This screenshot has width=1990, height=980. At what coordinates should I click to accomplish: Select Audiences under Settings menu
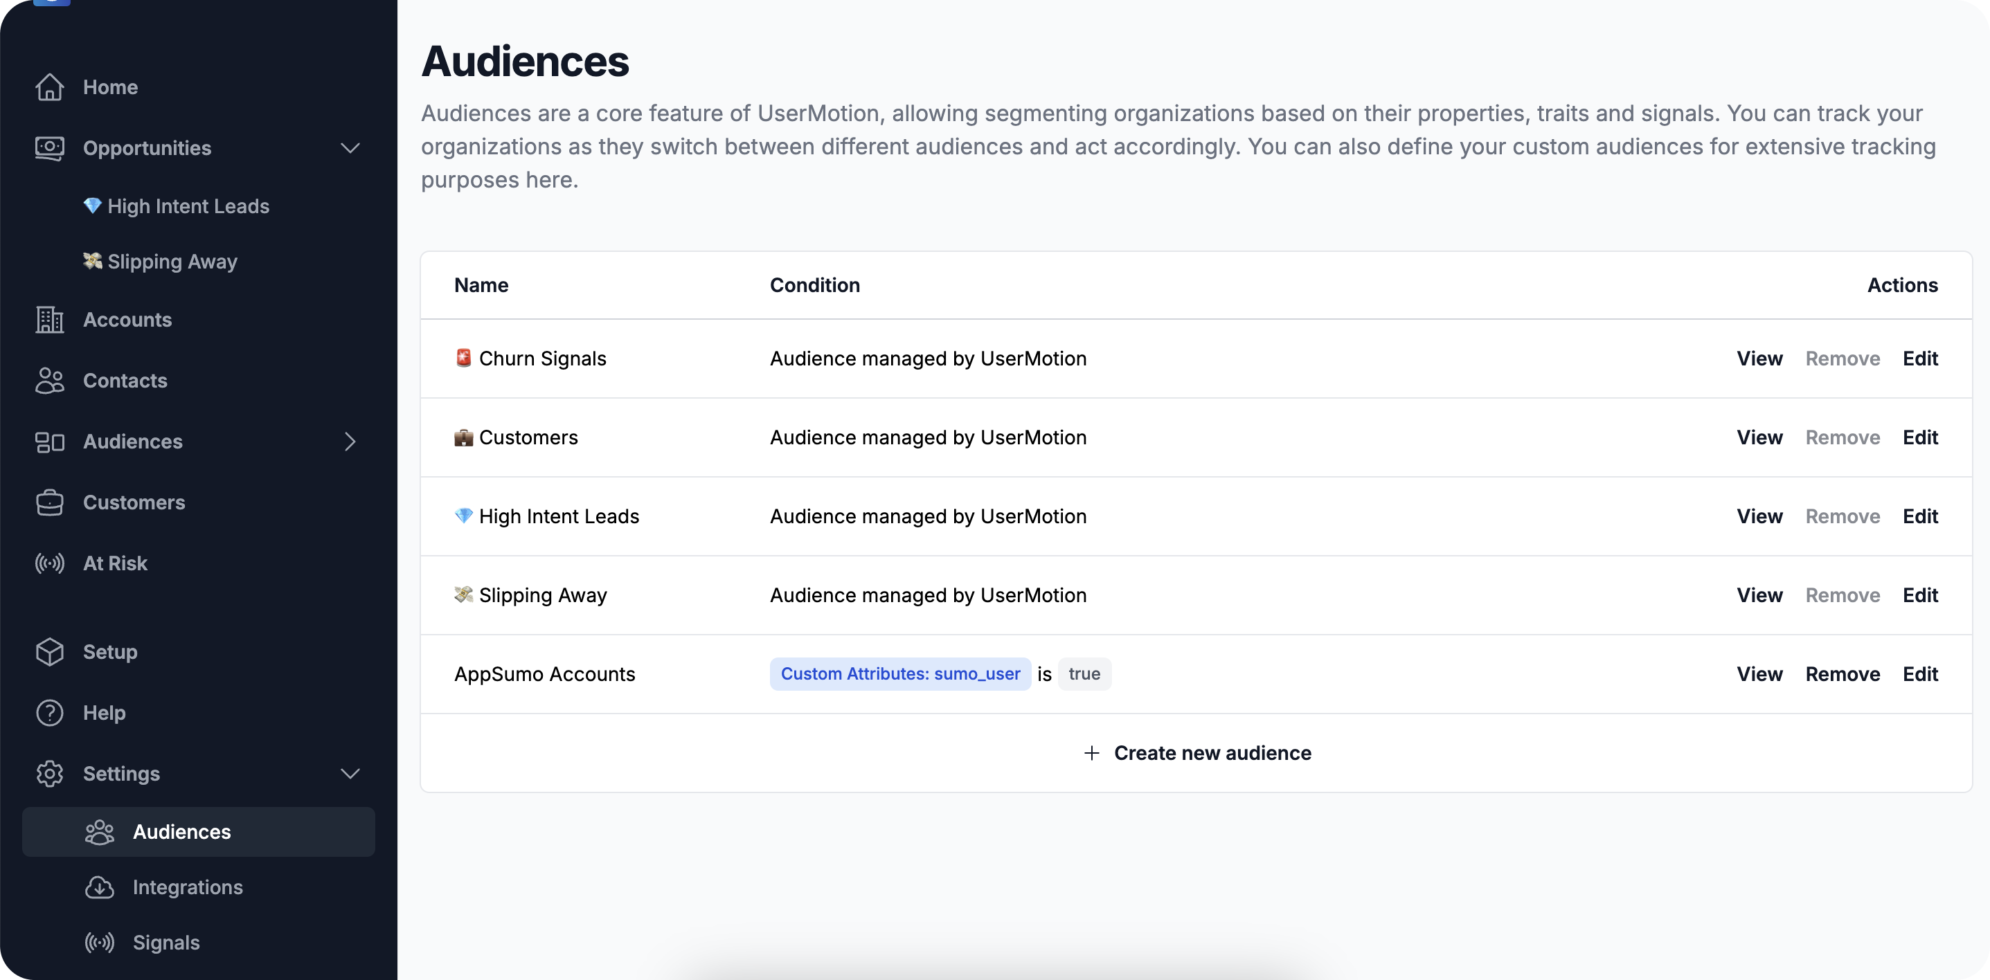(181, 832)
